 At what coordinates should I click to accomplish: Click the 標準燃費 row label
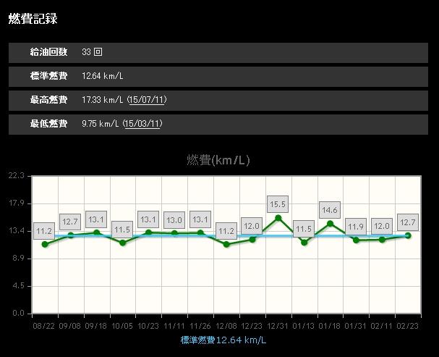[48, 76]
